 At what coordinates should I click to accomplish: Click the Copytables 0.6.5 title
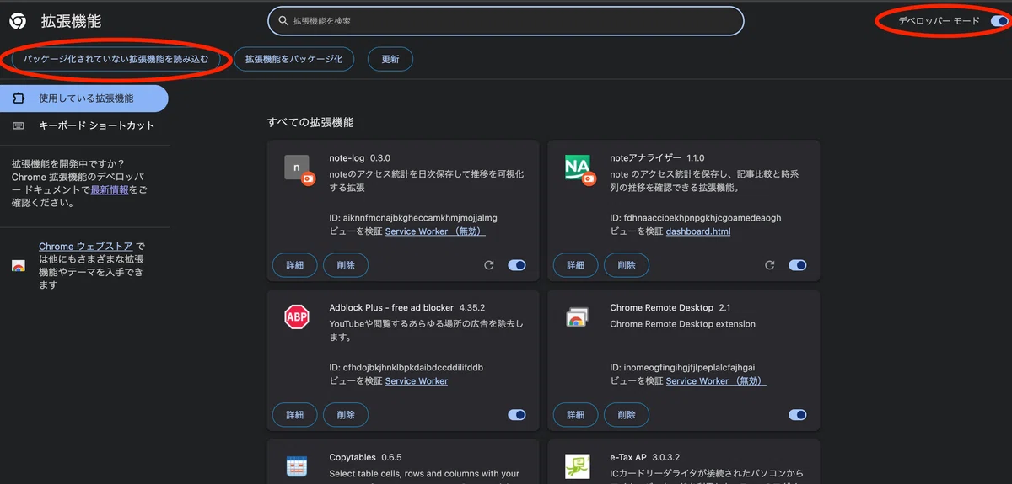365,458
